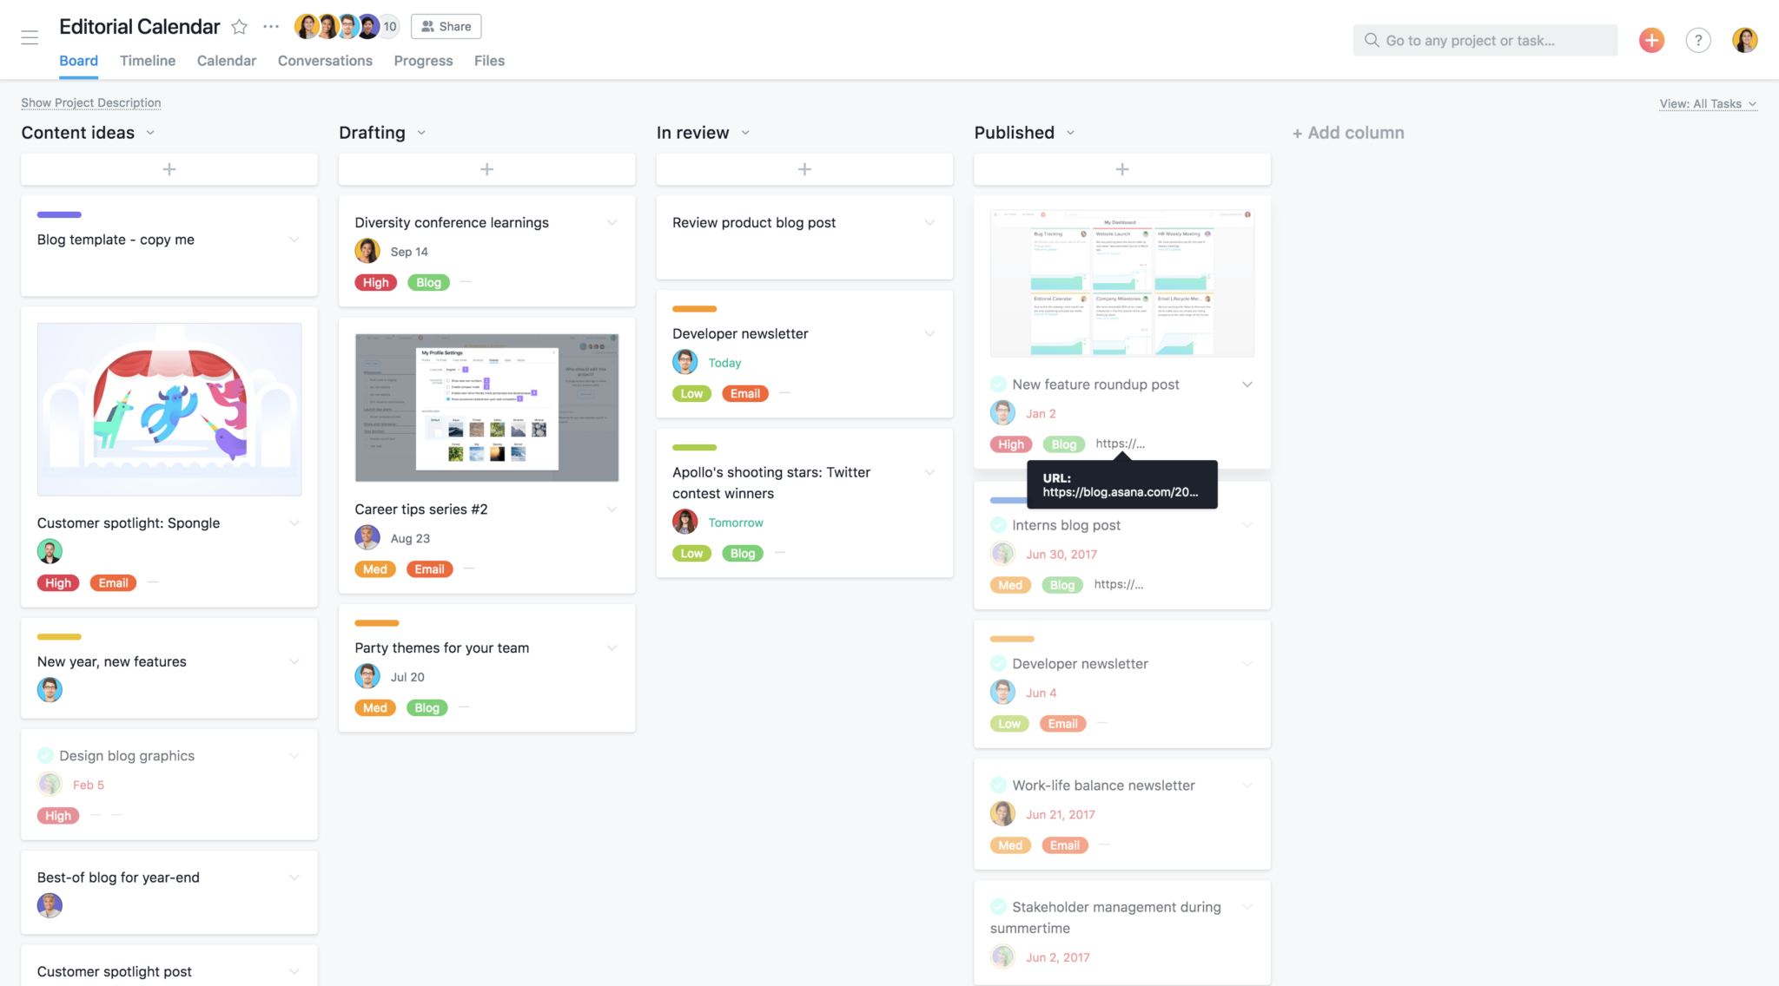Toggle the New feature roundup post checkbox

998,385
